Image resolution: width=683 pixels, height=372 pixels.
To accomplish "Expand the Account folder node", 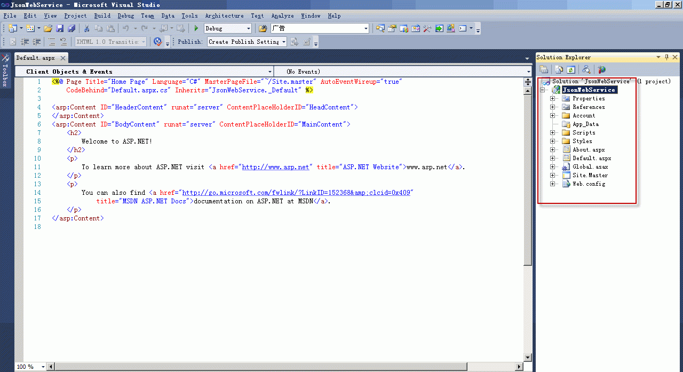I will (x=553, y=115).
